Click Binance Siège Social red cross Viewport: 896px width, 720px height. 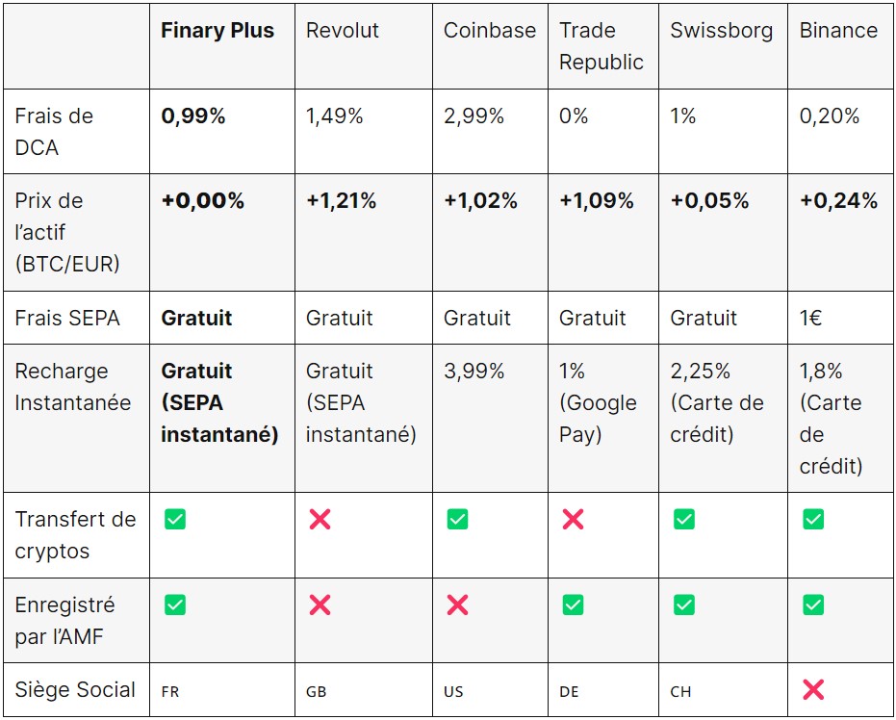813,690
